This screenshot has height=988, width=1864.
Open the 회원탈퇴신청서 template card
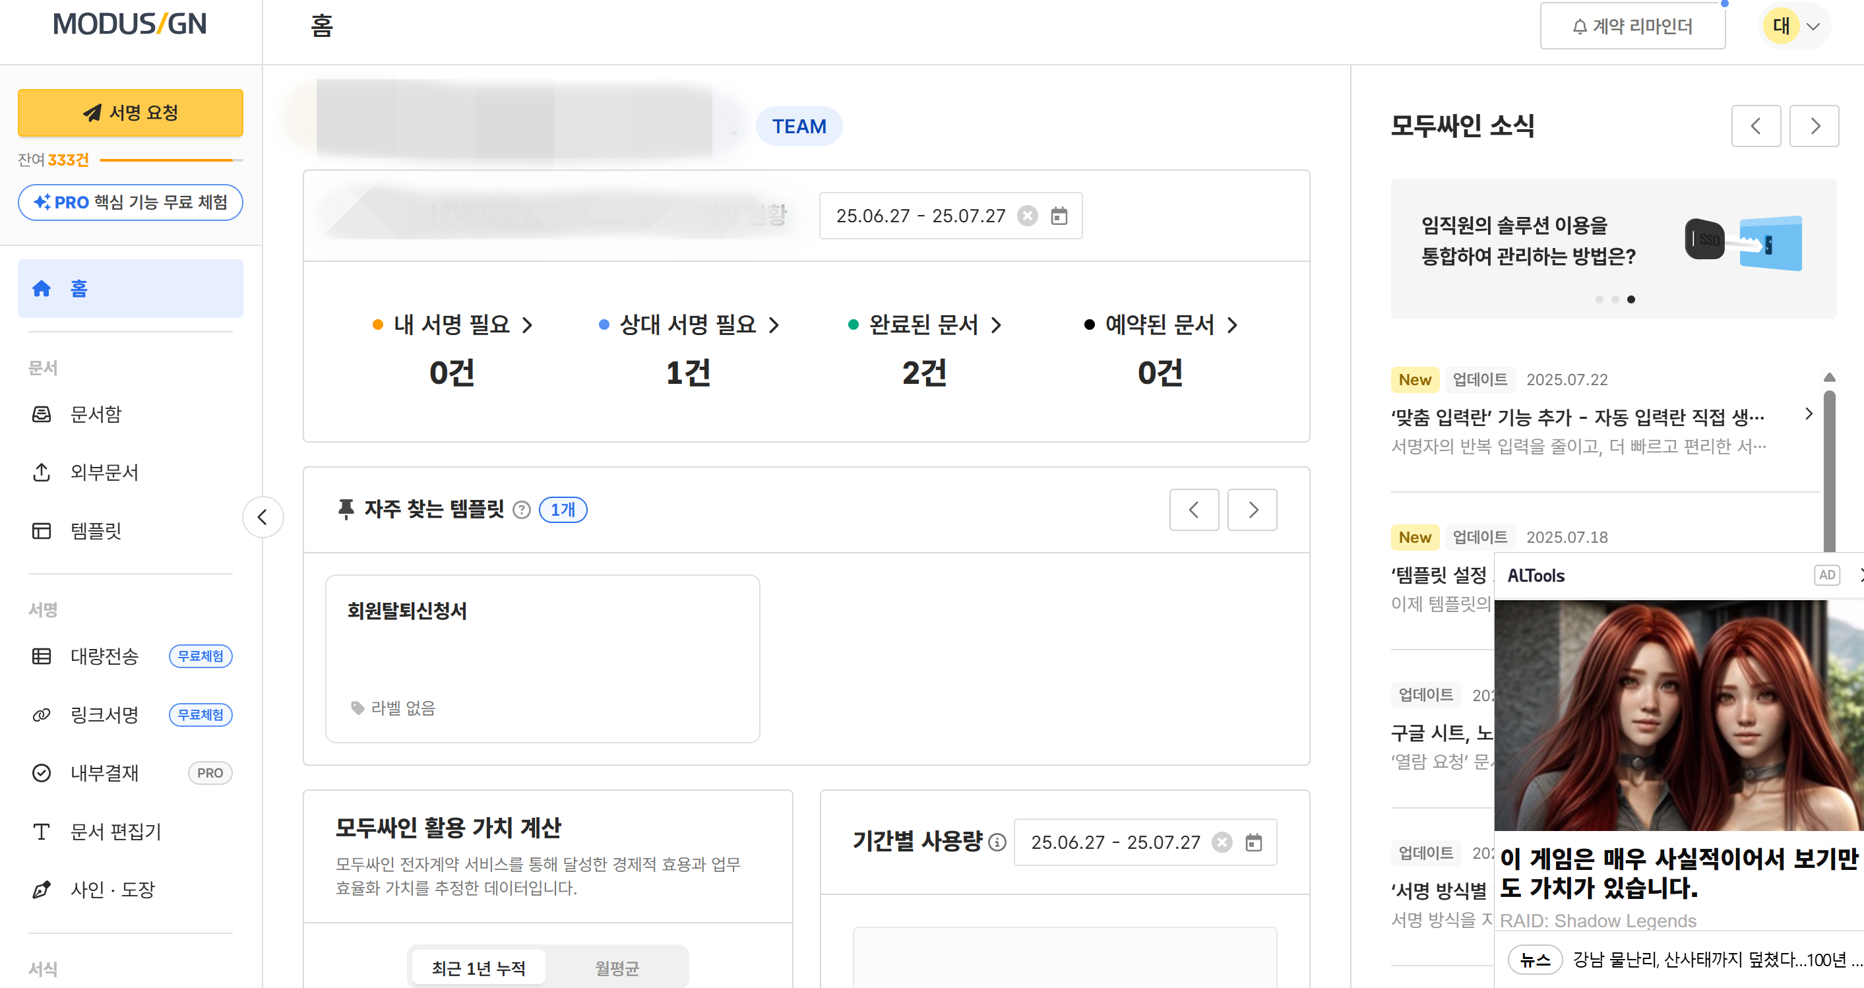click(x=542, y=658)
